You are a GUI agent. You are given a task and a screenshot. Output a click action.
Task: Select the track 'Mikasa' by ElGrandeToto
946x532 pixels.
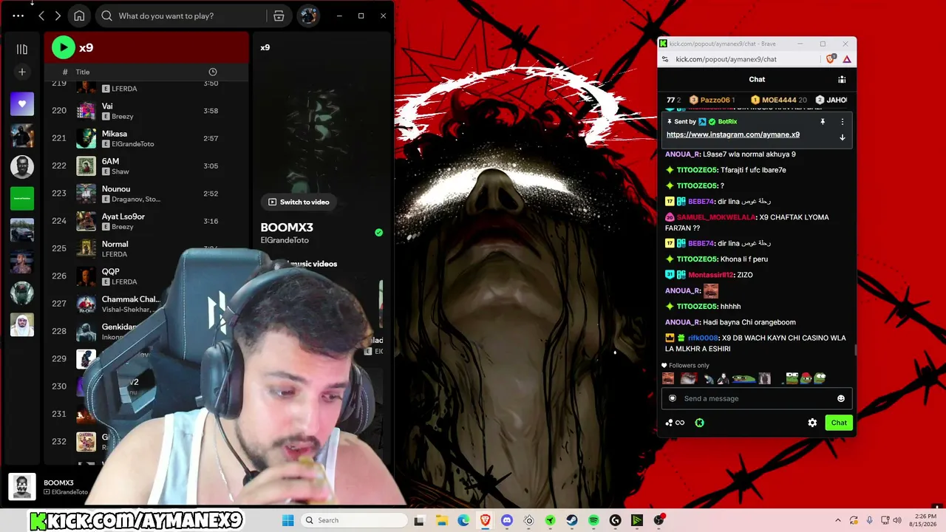pos(146,138)
